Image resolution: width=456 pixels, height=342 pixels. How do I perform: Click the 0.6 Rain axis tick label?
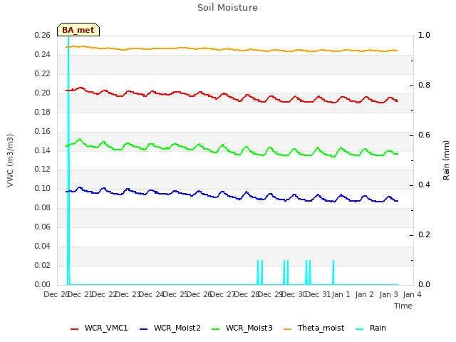point(424,135)
